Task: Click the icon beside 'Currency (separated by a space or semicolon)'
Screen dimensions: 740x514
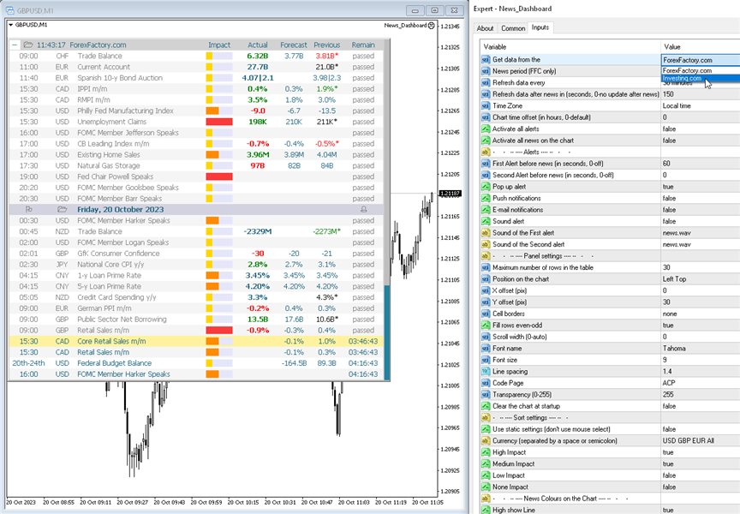Action: (x=486, y=441)
